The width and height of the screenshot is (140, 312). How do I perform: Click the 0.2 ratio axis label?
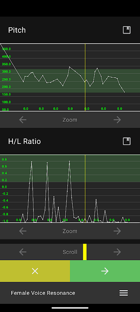pyautogui.click(x=4, y=180)
